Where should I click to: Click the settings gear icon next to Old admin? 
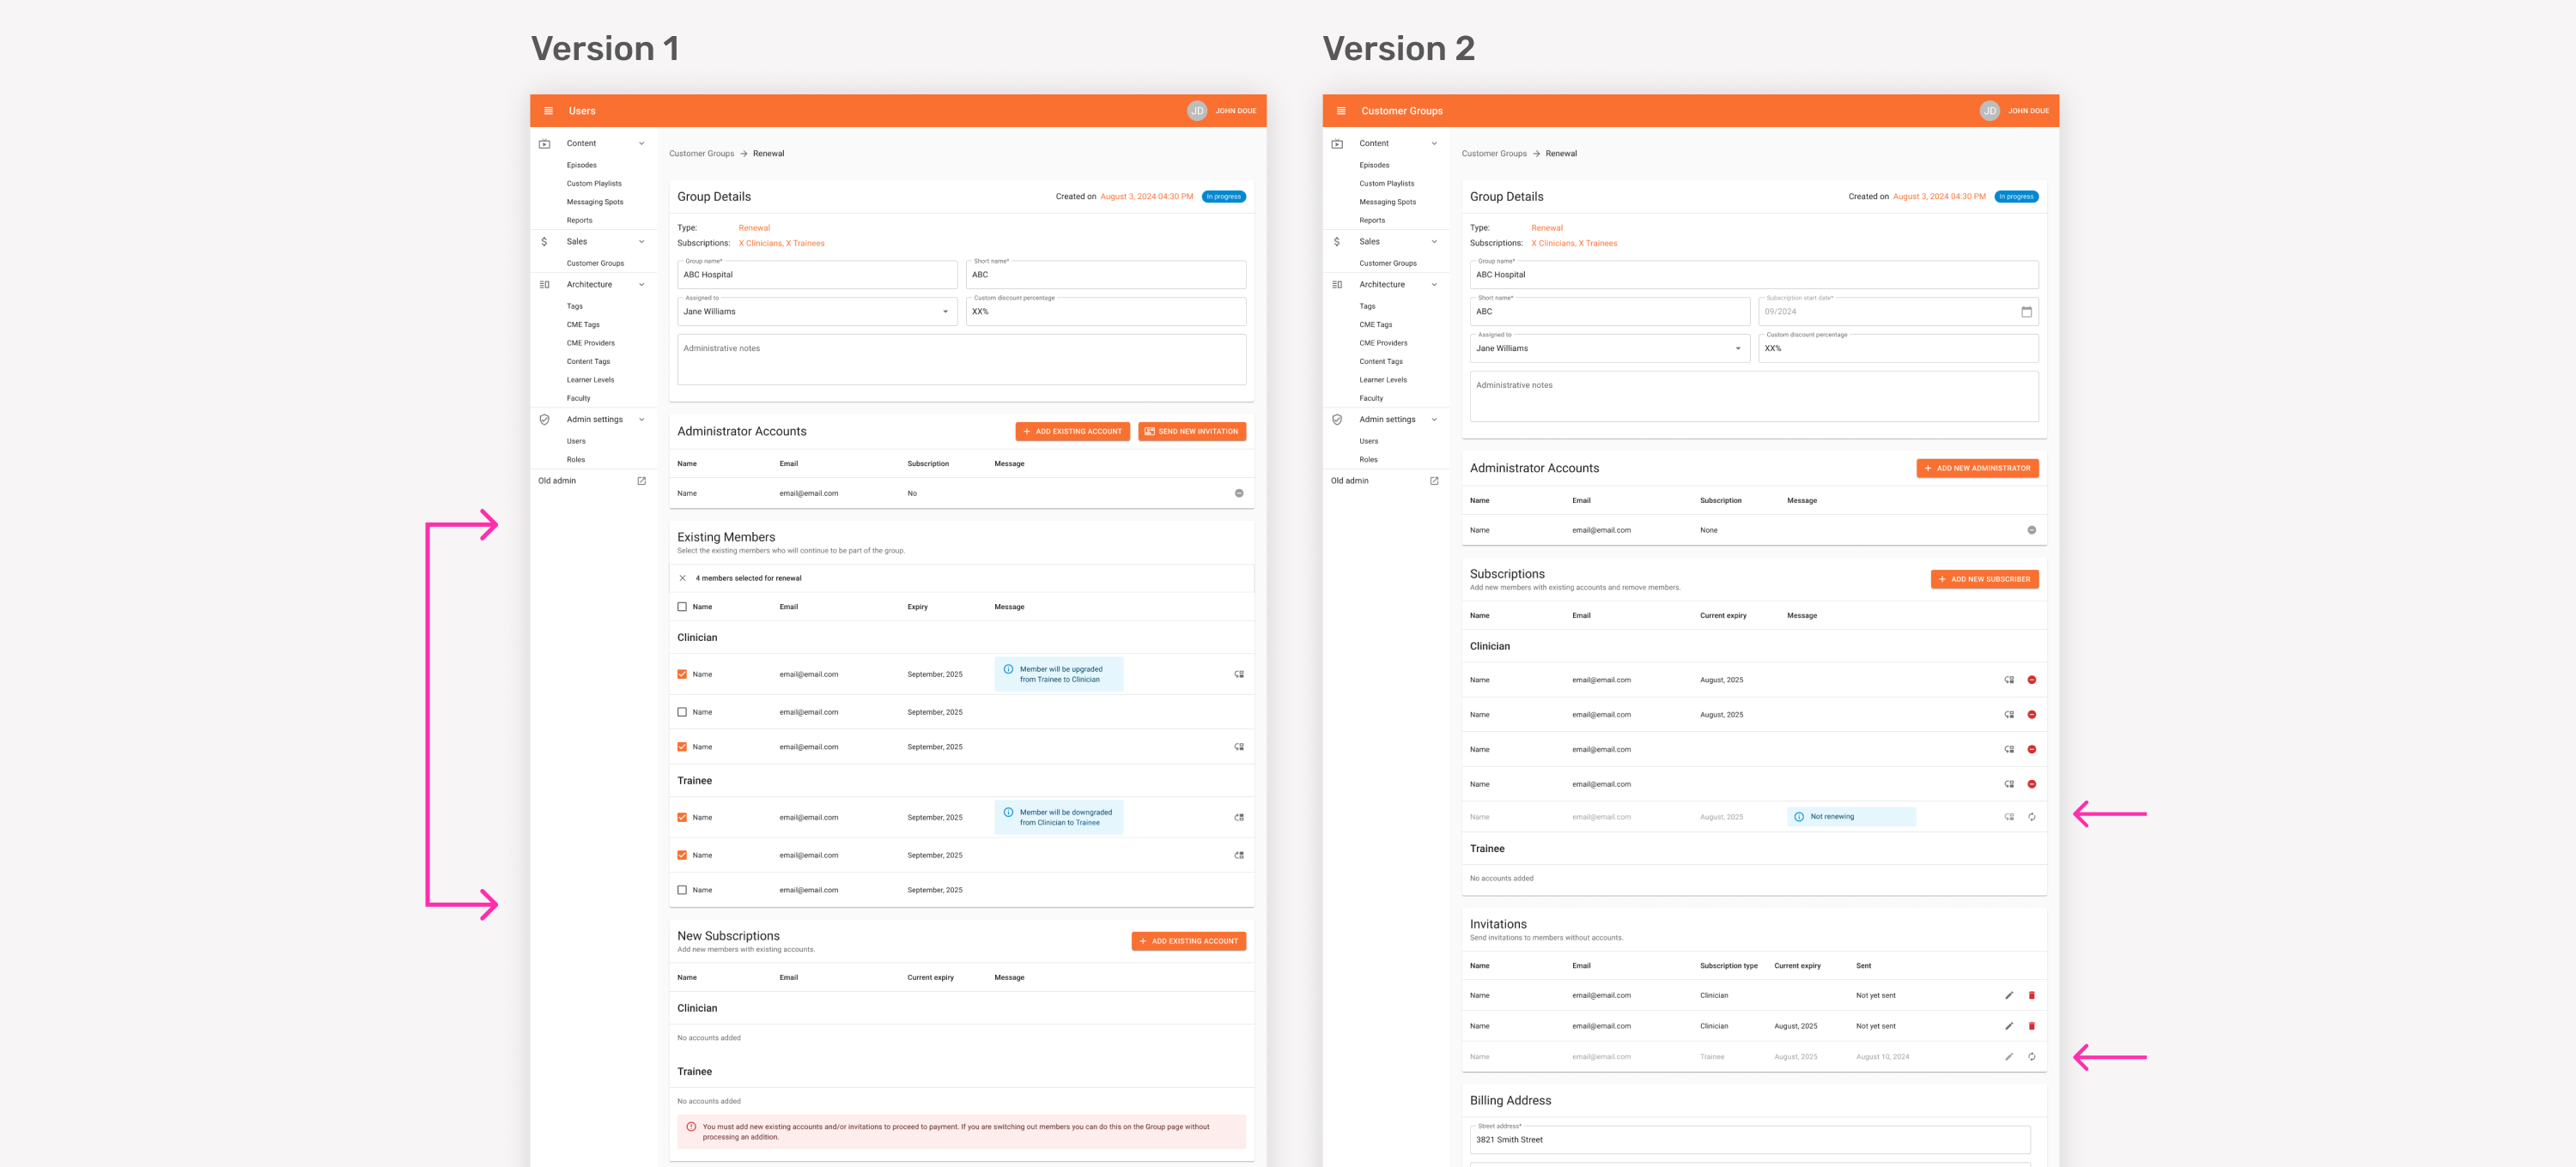tap(642, 480)
